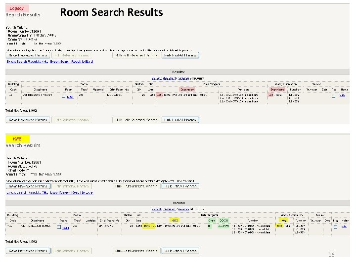This screenshot has height=267, width=356.
Task: Click top Bulk Edit Selected Rooms in KFS panel
Action: [136, 186]
